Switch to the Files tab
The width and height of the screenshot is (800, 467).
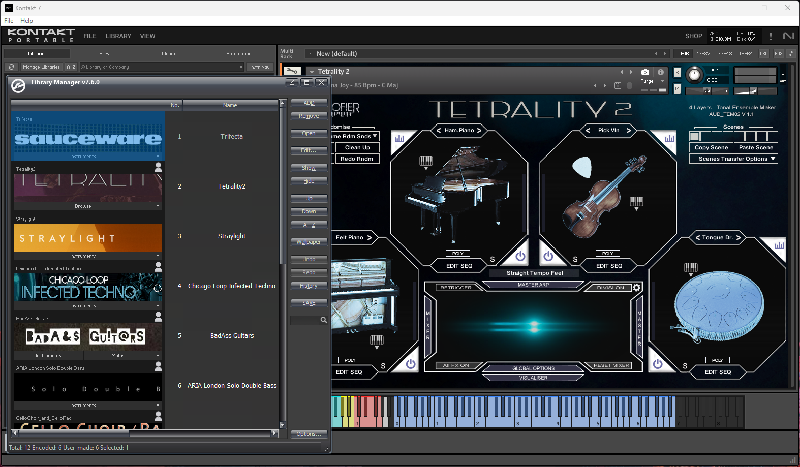[x=104, y=53]
